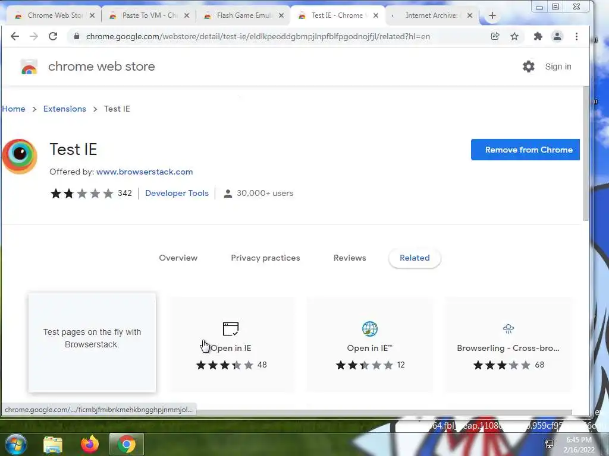
Task: Open the Test pages on the fly card
Action: coord(92,343)
